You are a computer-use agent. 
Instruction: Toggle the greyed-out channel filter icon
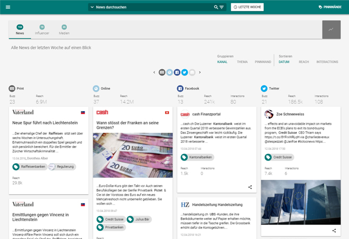(192, 72)
